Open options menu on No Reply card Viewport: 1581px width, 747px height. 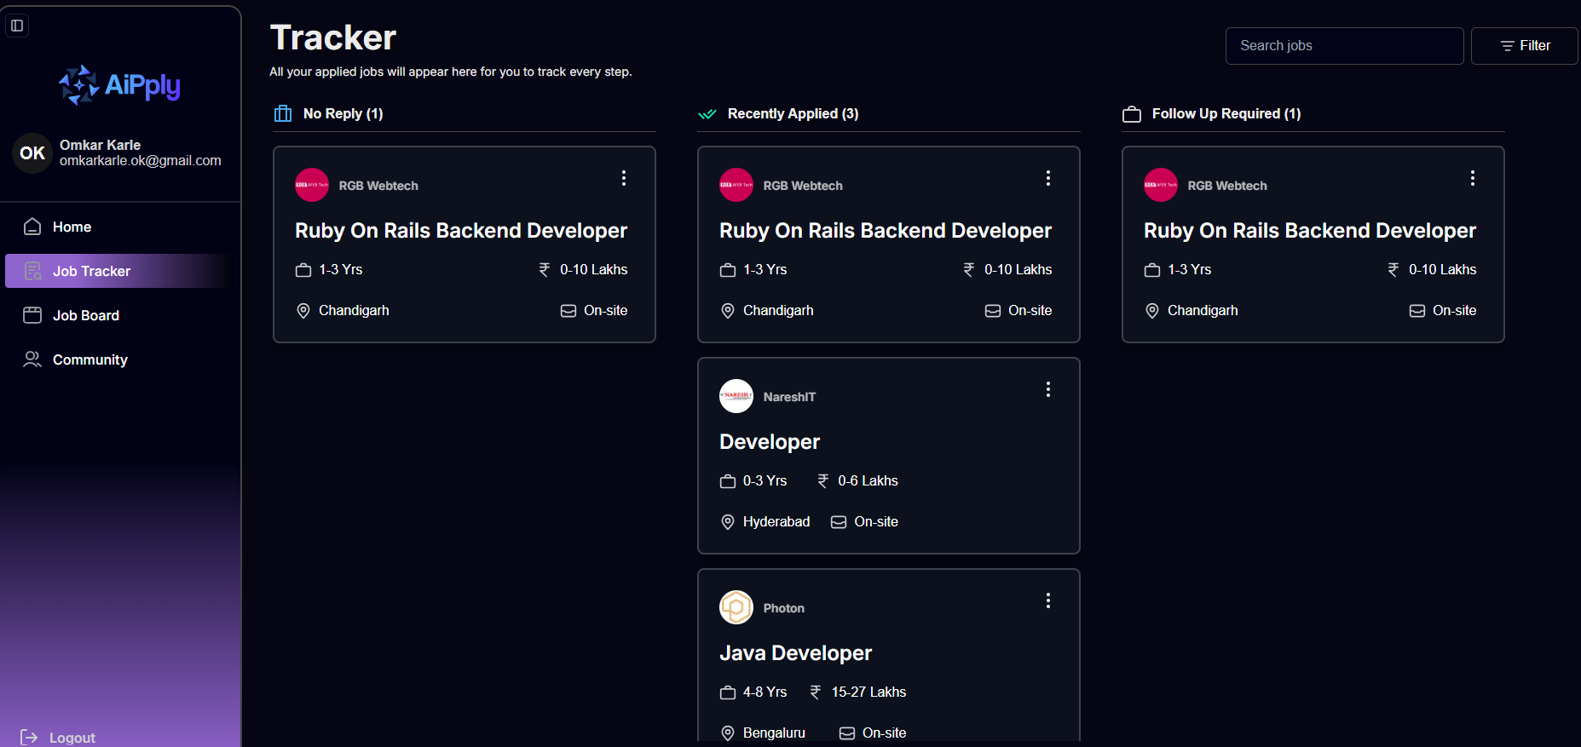click(x=624, y=178)
